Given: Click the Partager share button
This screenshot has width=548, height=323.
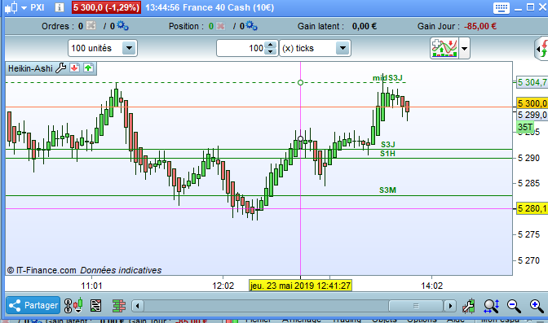Looking at the screenshot, I should [33, 306].
